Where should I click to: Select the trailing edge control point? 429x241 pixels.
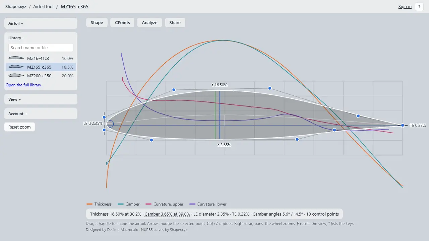403,126
